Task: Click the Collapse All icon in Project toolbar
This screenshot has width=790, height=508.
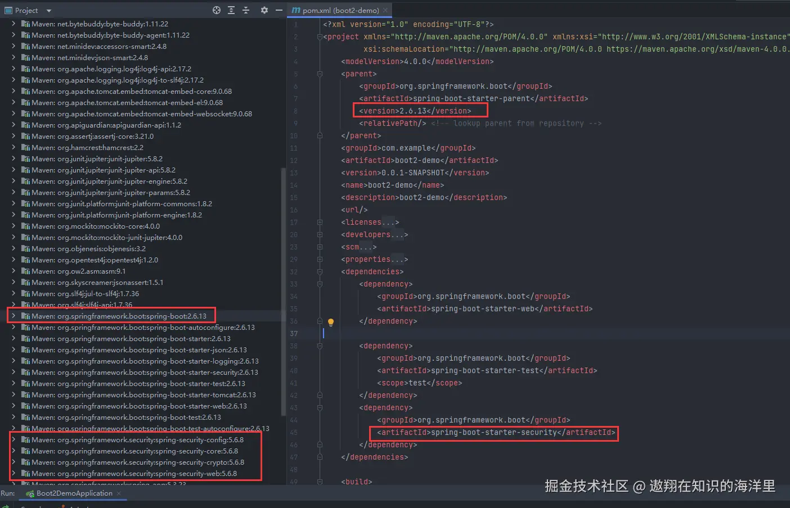Action: coord(246,10)
